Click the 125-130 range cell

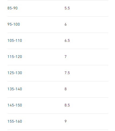click(x=15, y=73)
